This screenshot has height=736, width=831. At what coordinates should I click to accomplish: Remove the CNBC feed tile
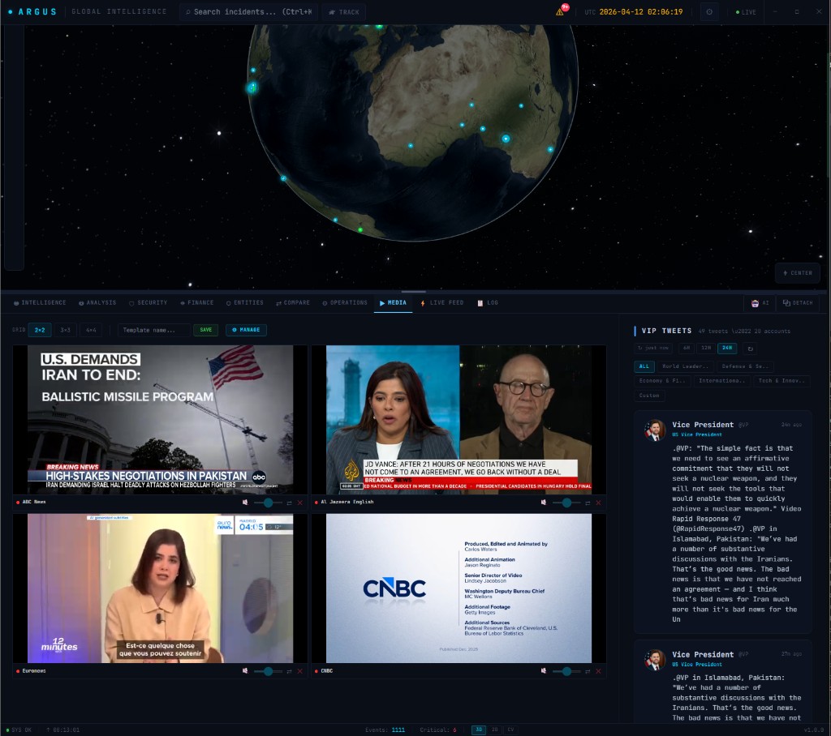click(x=598, y=671)
